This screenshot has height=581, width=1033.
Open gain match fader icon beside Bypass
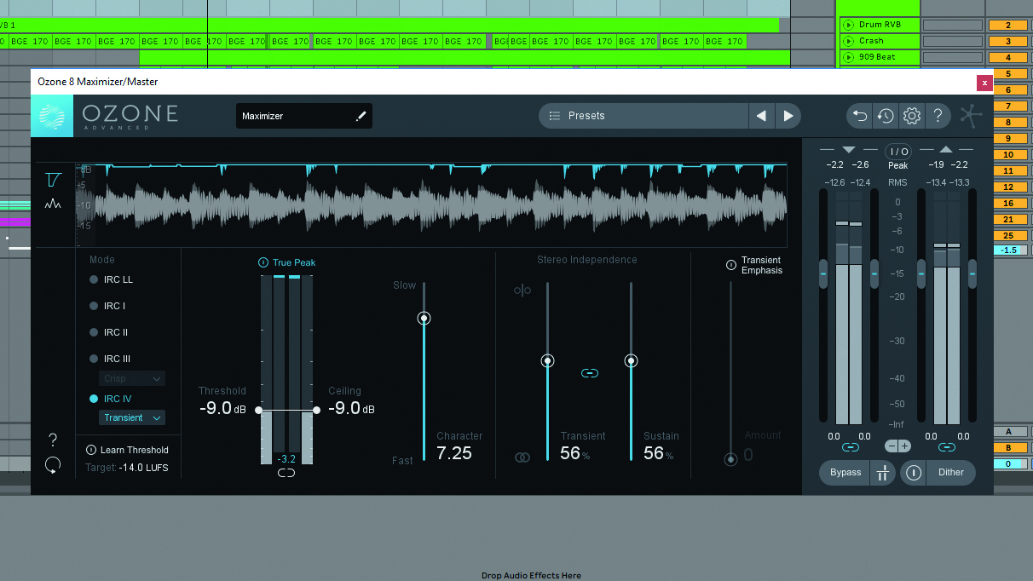[882, 473]
